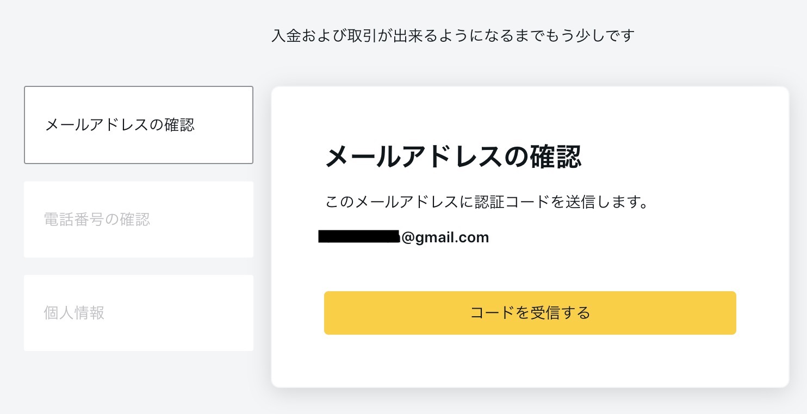This screenshot has width=807, height=414.
Task: Click the このメールアドレスに認証コードを送信します message
Action: coord(487,203)
